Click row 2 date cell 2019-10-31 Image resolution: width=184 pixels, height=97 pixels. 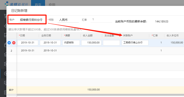tap(28, 51)
